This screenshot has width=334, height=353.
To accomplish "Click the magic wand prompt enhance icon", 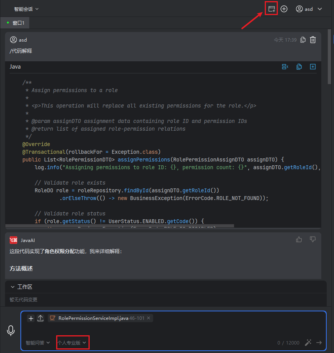I will (x=308, y=343).
